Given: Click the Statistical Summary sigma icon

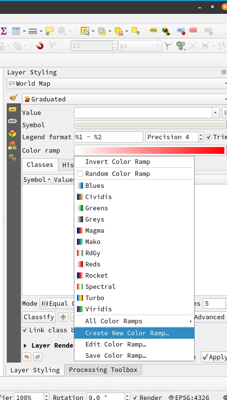Looking at the screenshot, I should 4,31.
